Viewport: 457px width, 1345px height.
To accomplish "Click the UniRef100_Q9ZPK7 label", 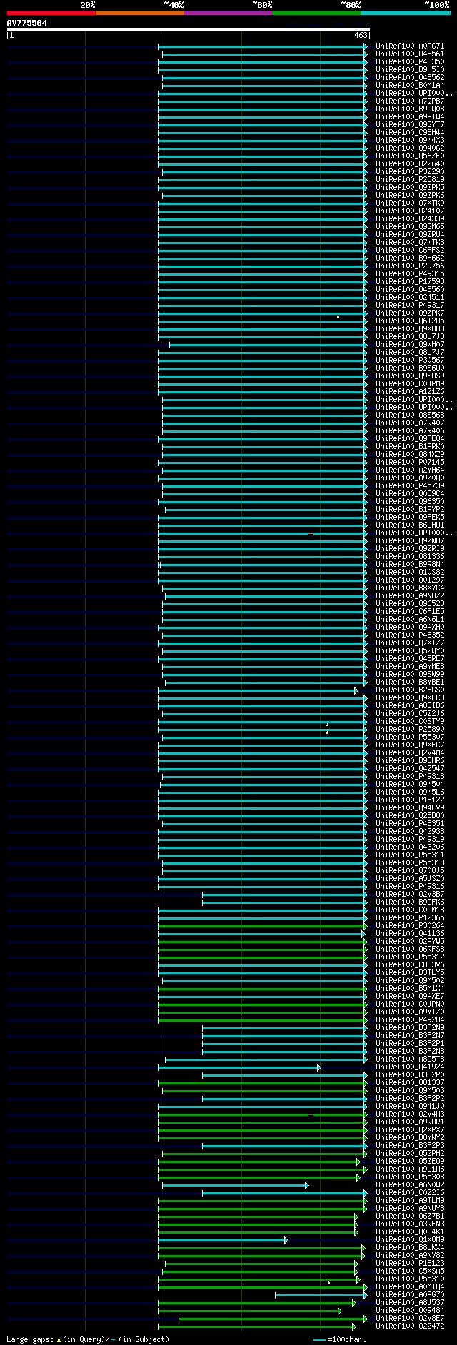I will click(410, 313).
